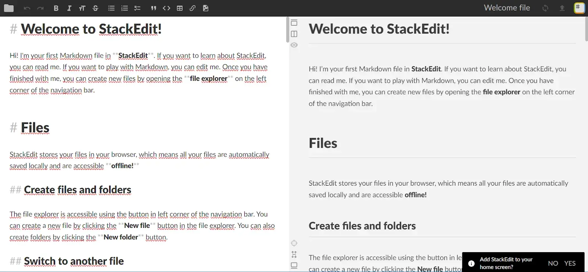
Task: Toggle the navigation bar visibility button
Action: [x=294, y=23]
